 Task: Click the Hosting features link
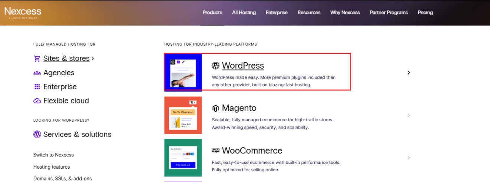tap(52, 167)
